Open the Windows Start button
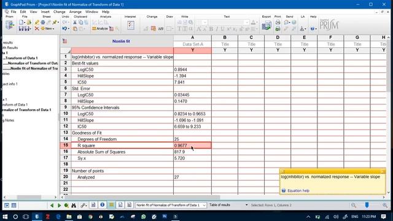 [5, 217]
